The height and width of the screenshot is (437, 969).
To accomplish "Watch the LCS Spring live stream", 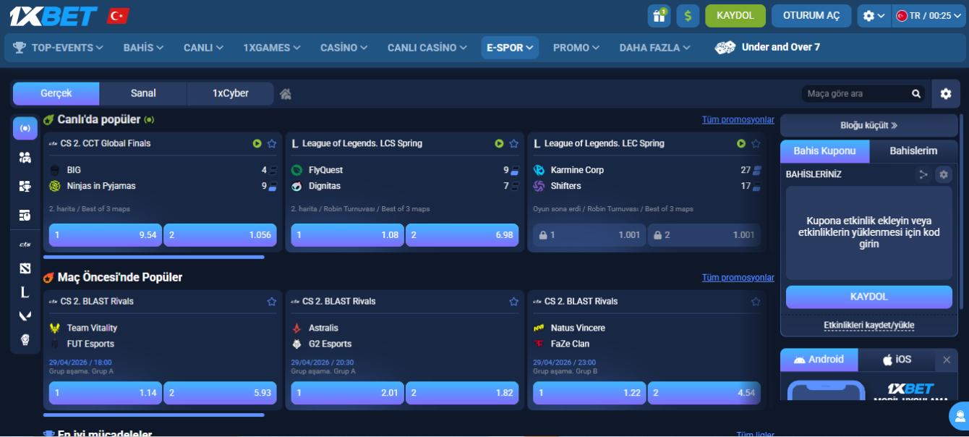I will tap(499, 143).
